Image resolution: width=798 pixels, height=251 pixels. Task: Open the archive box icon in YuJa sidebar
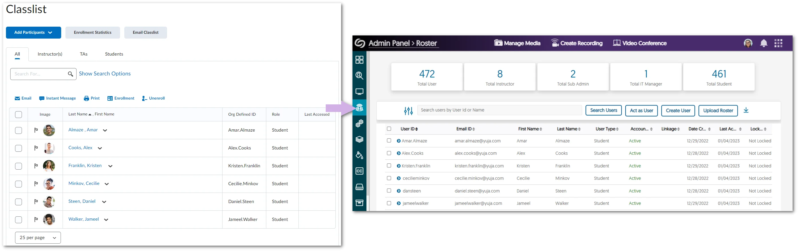tap(359, 203)
